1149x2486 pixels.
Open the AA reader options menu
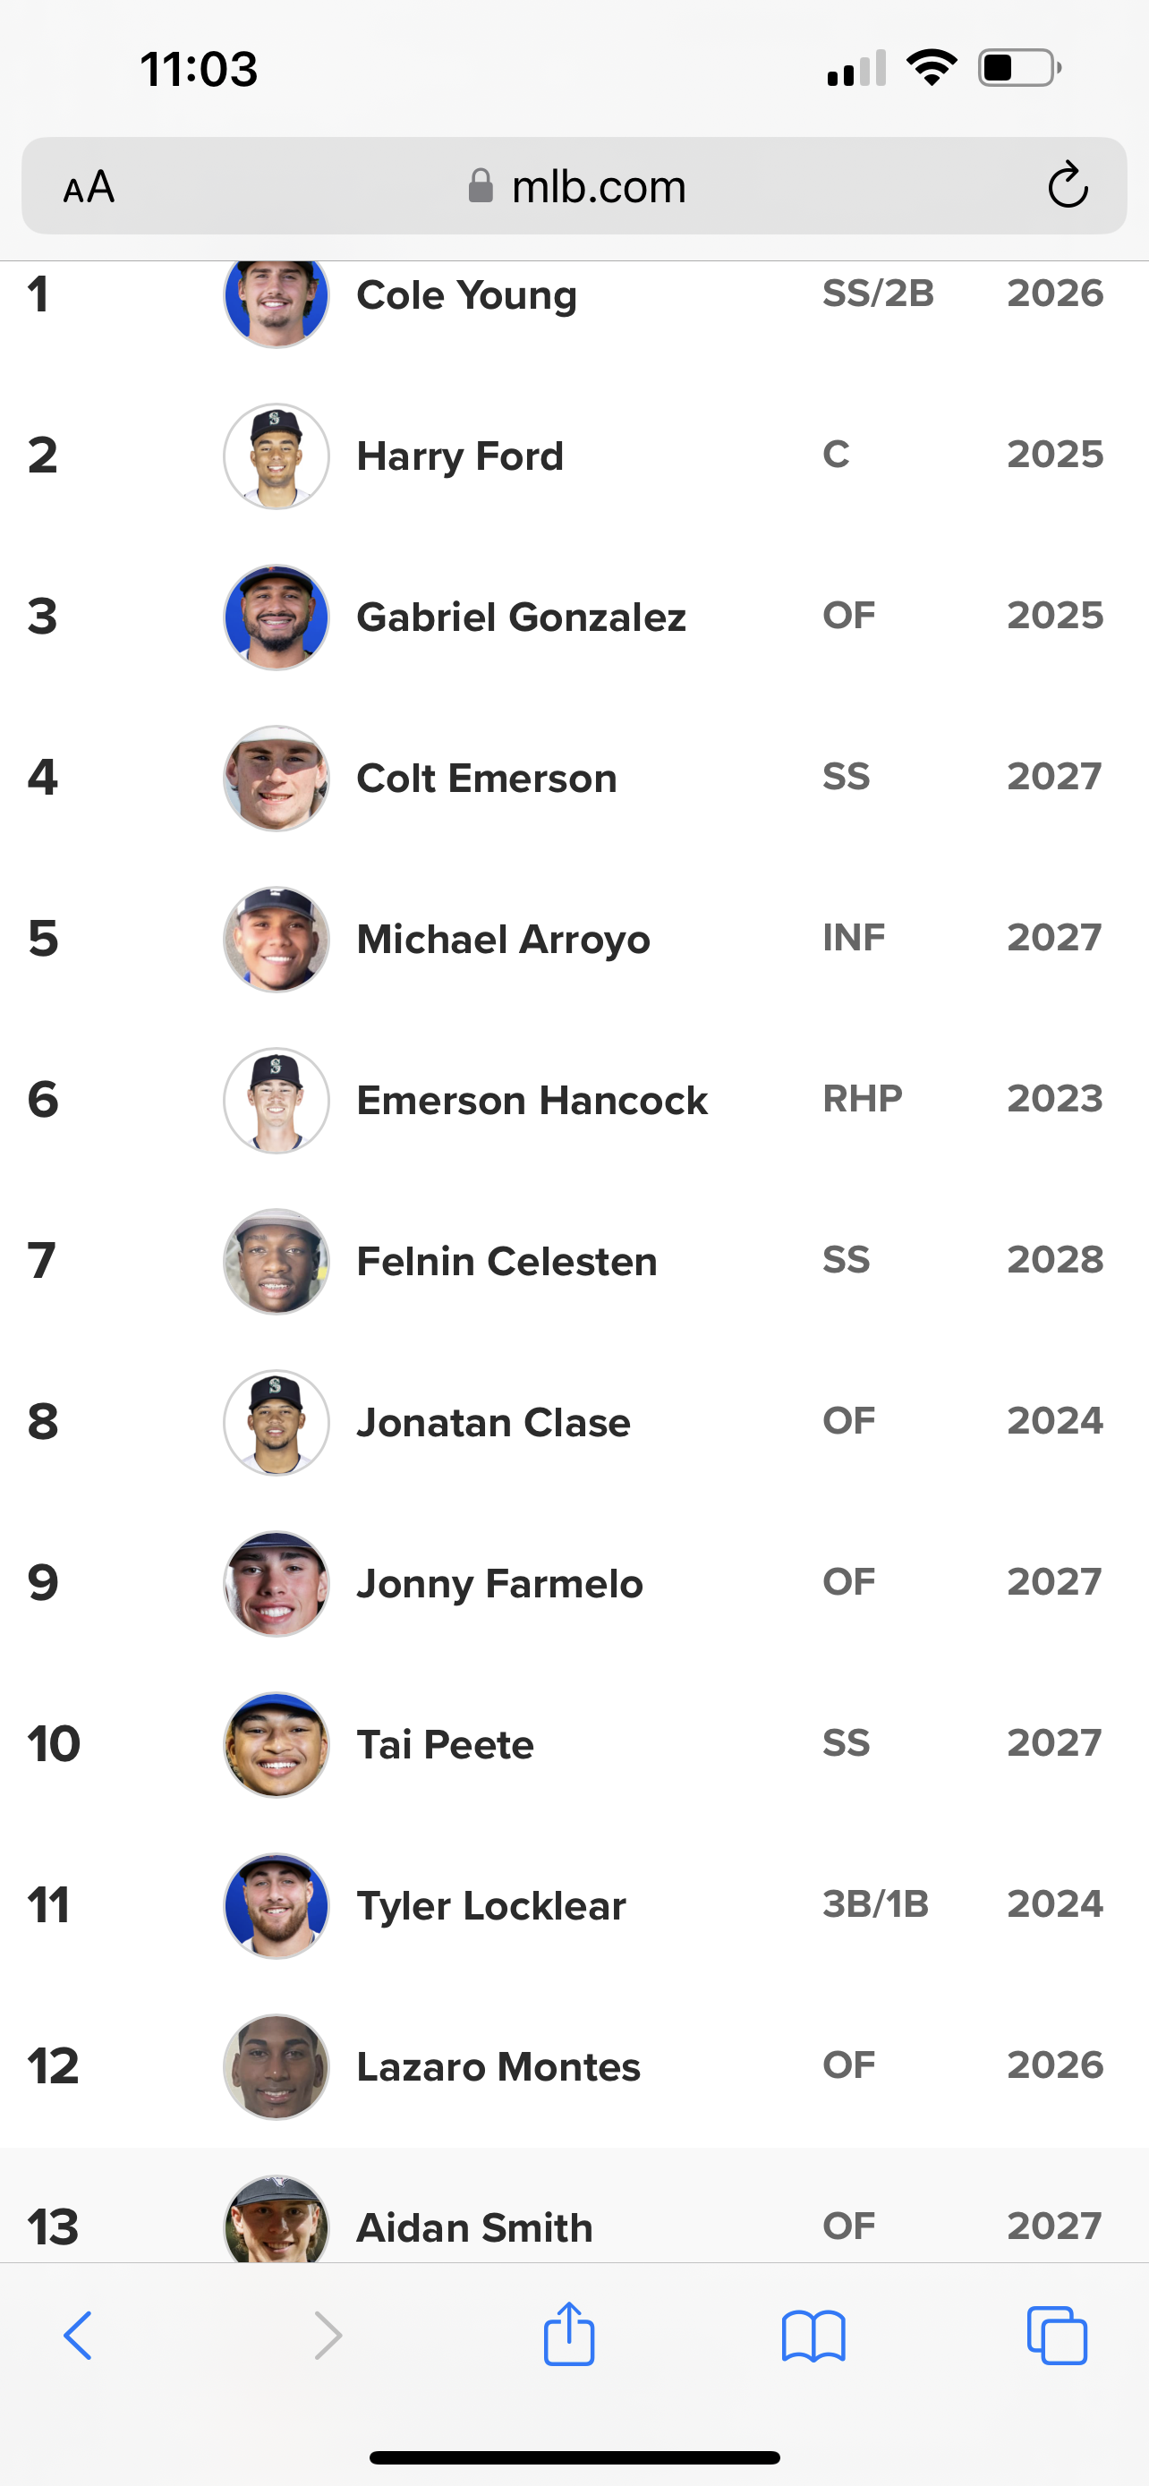[x=89, y=187]
